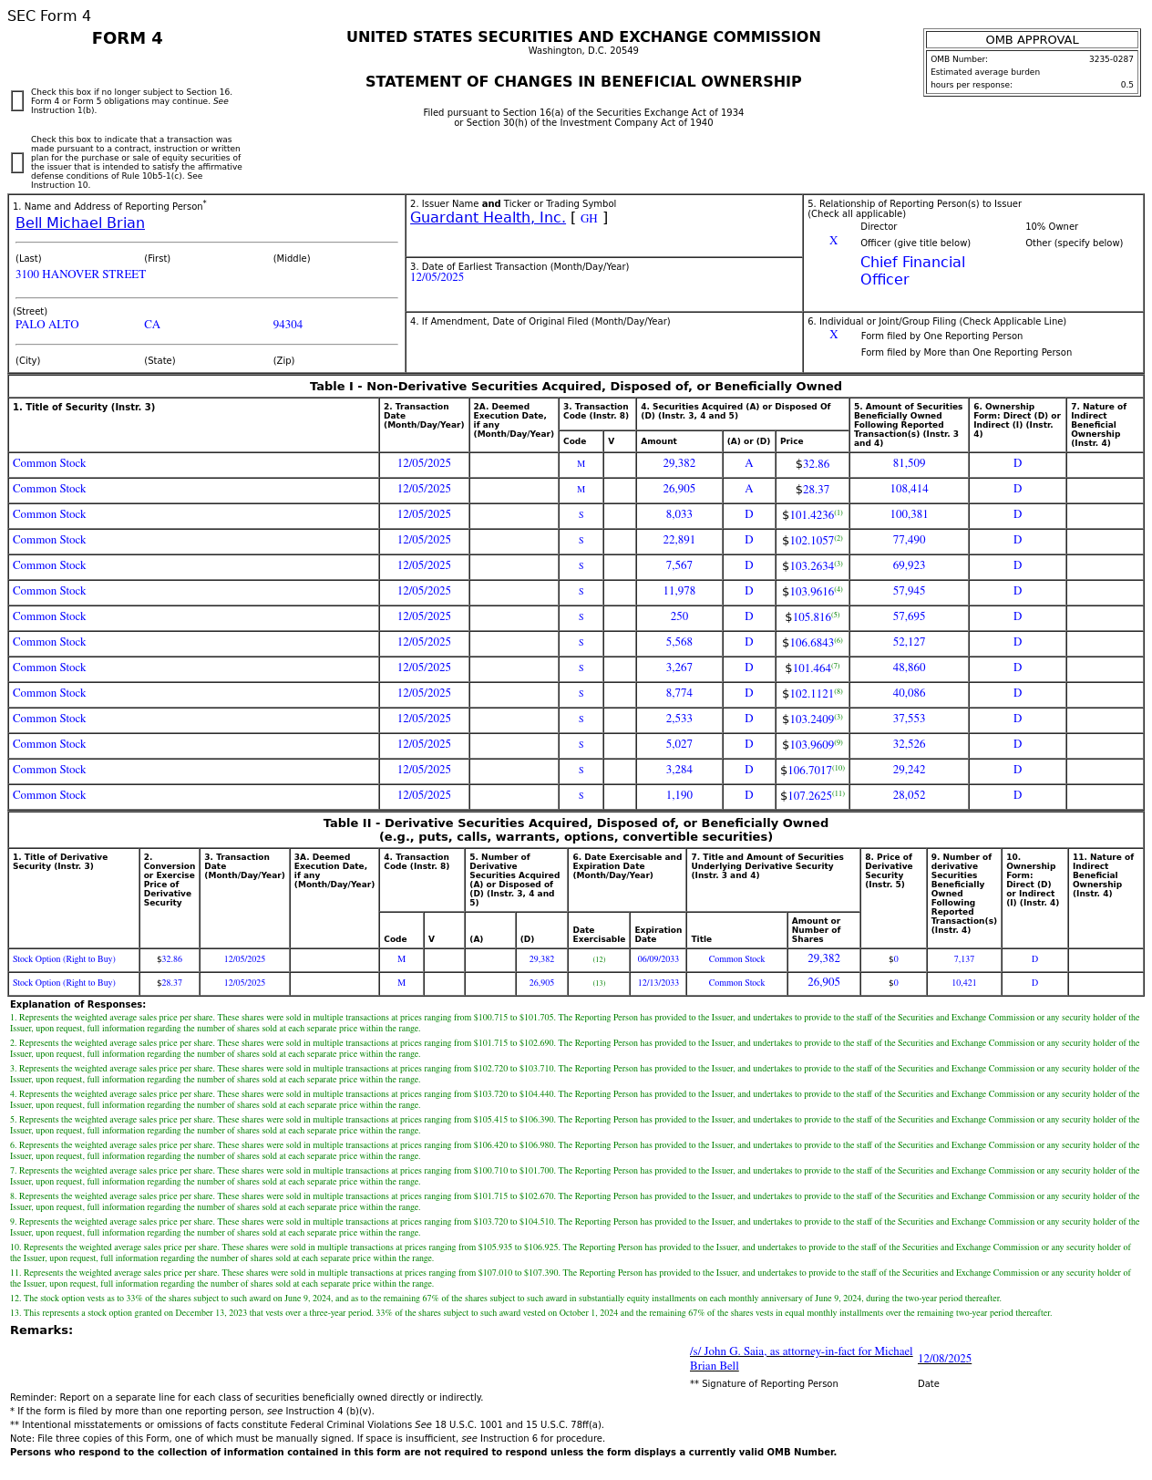
Task: Open the John G. Saia signature link
Action: click(801, 1359)
